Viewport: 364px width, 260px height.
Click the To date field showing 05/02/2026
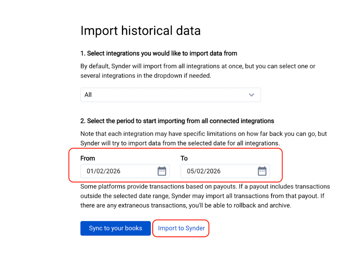point(218,171)
